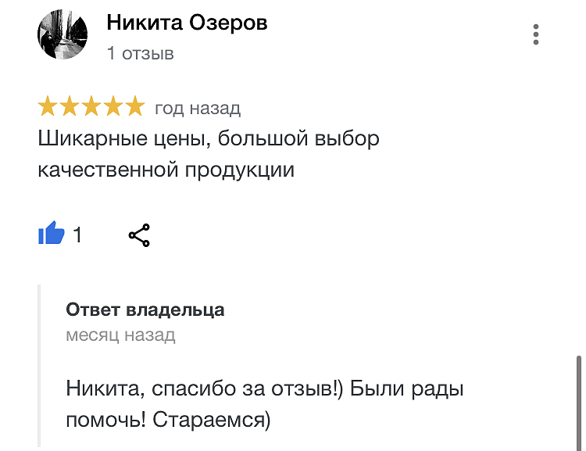The image size is (586, 451).
Task: Click the first gold rating star
Action: click(48, 106)
